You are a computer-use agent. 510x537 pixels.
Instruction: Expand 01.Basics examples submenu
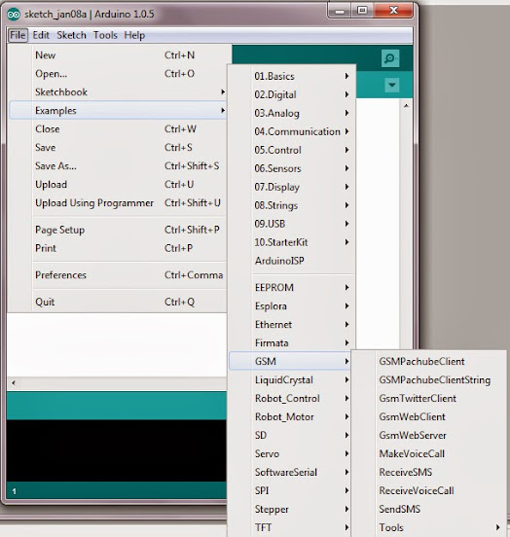291,76
